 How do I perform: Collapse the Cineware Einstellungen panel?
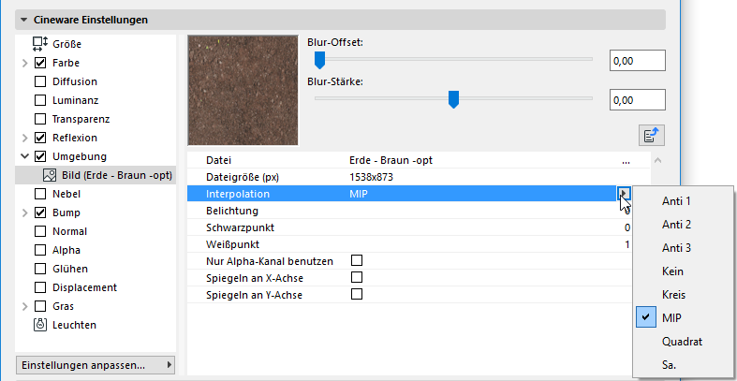coord(23,21)
